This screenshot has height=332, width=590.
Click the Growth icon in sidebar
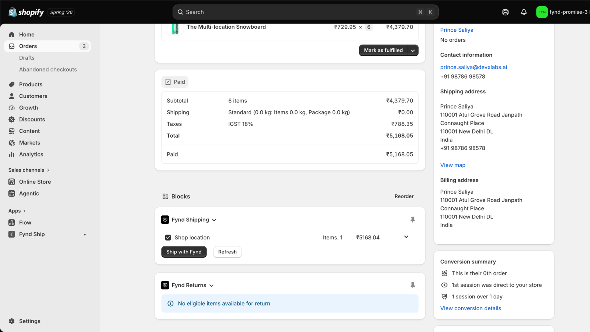(12, 108)
